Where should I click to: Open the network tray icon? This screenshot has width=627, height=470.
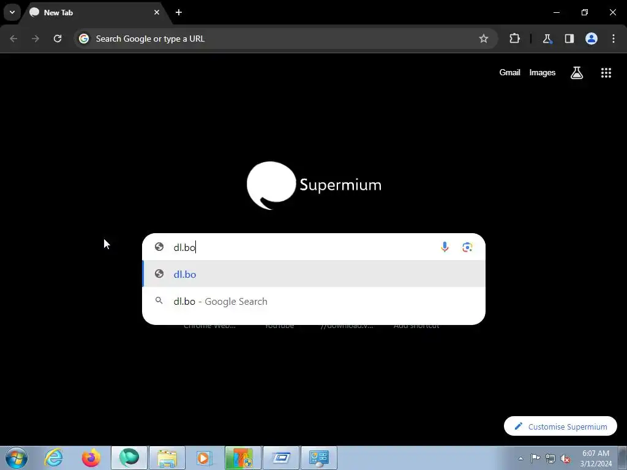coord(550,458)
